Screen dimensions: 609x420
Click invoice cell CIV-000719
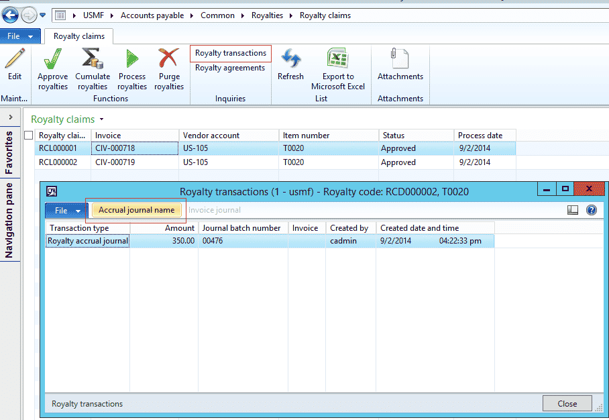coord(135,162)
